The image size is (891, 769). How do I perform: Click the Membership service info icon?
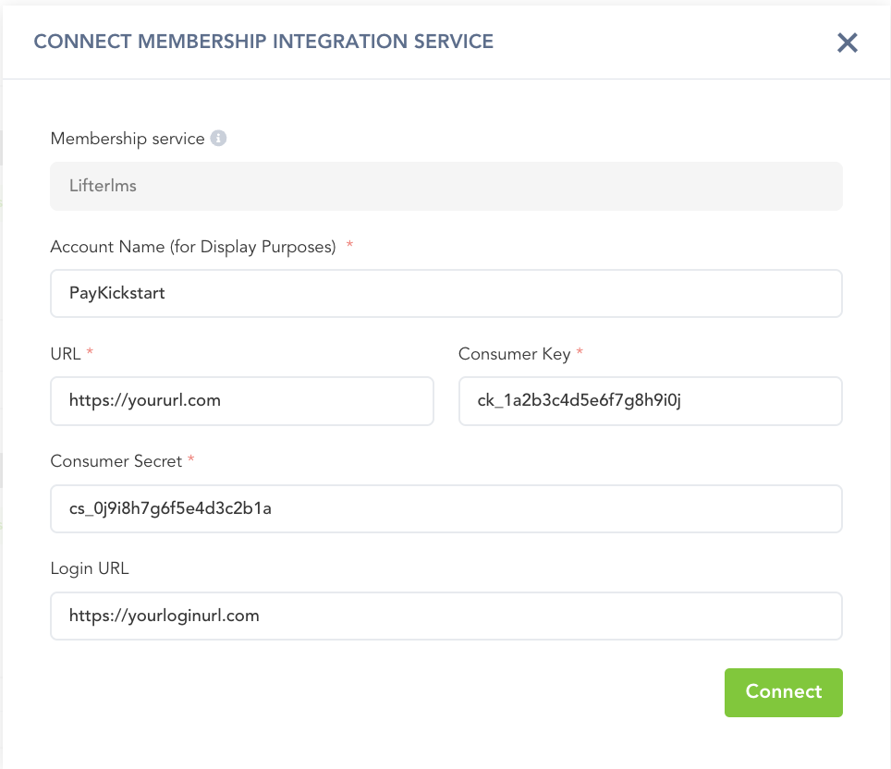point(218,139)
